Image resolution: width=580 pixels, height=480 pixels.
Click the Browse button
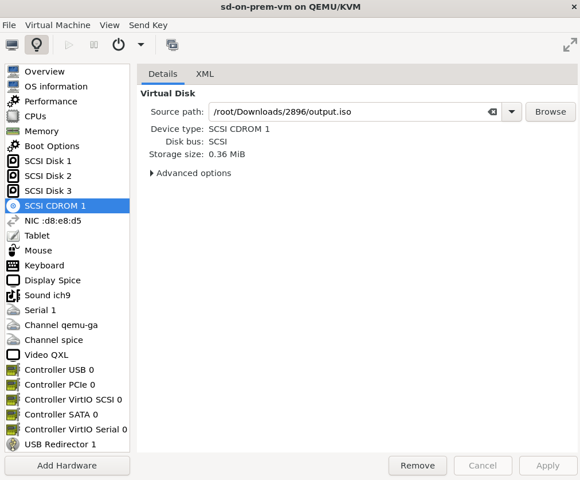(550, 112)
